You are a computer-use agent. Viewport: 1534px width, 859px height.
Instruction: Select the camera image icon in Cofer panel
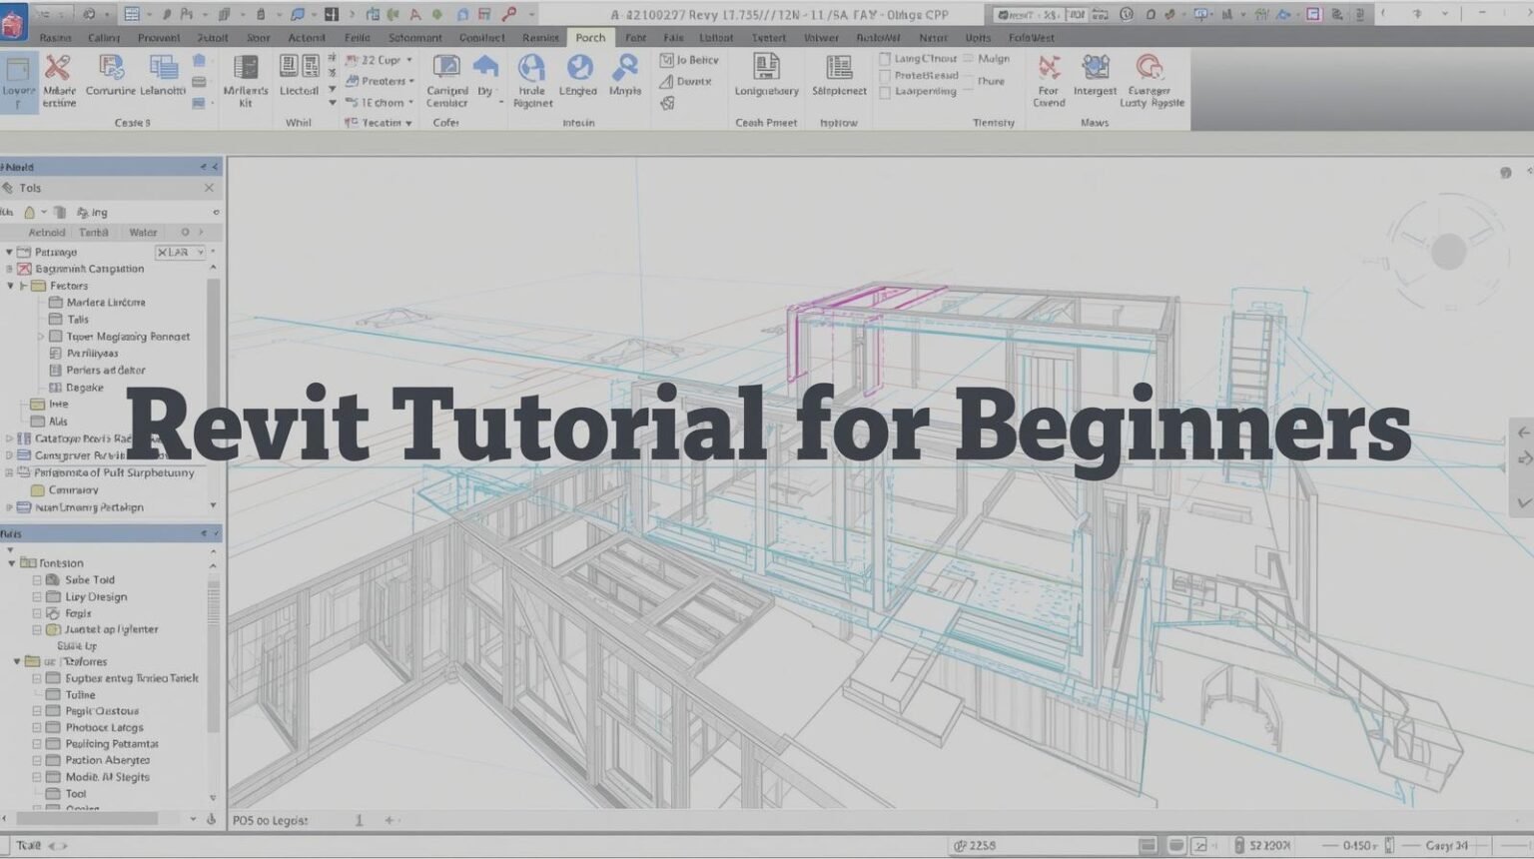(446, 63)
